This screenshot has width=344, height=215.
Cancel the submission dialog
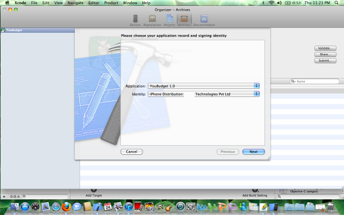[132, 152]
